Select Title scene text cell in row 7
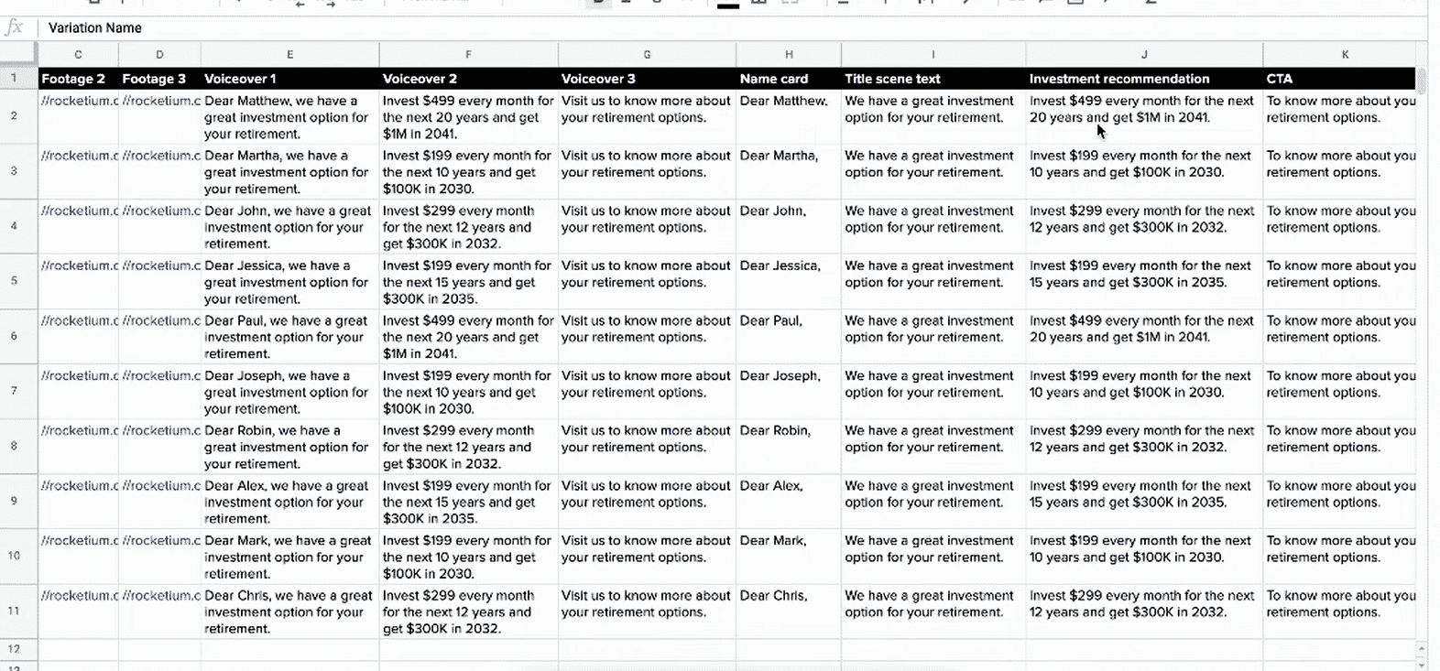This screenshot has height=671, width=1440. coord(933,391)
